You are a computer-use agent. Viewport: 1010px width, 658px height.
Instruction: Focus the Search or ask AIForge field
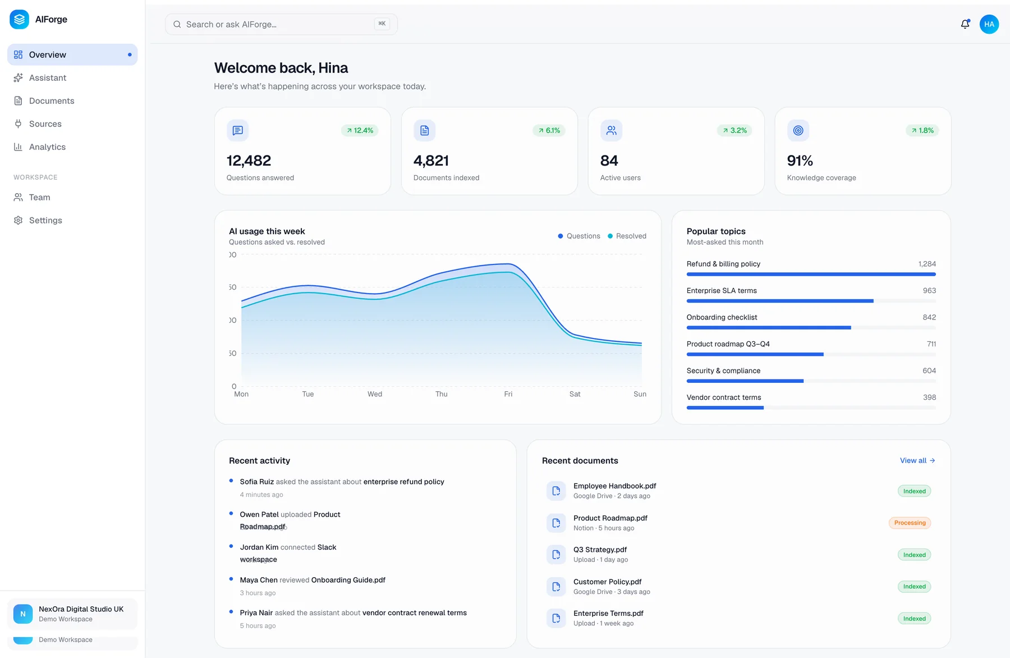281,24
